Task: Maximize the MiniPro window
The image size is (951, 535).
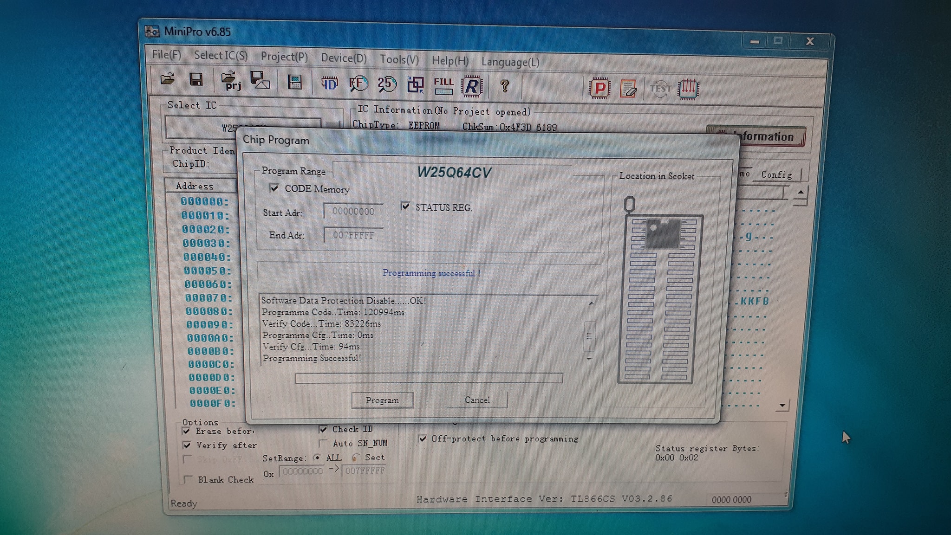Action: click(x=778, y=41)
